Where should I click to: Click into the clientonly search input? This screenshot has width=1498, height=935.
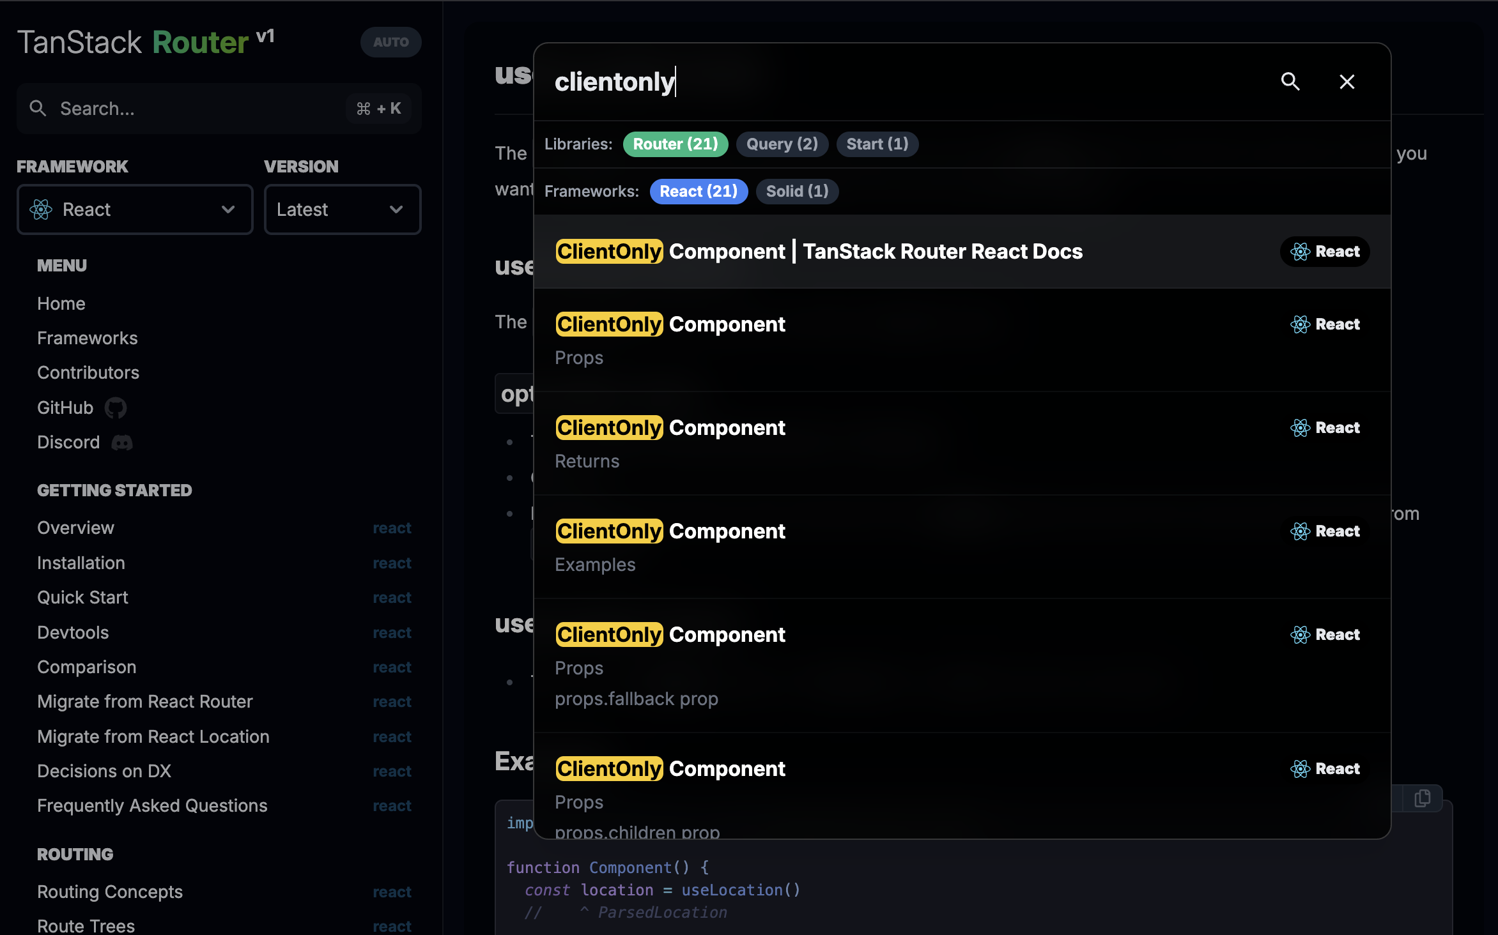point(907,82)
